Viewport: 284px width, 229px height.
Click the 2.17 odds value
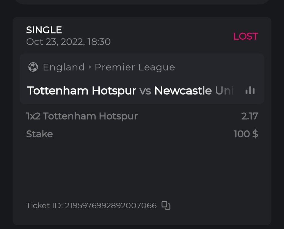(x=249, y=116)
